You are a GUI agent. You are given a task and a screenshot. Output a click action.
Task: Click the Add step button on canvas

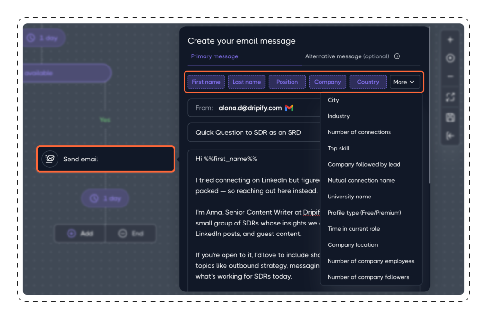(80, 233)
